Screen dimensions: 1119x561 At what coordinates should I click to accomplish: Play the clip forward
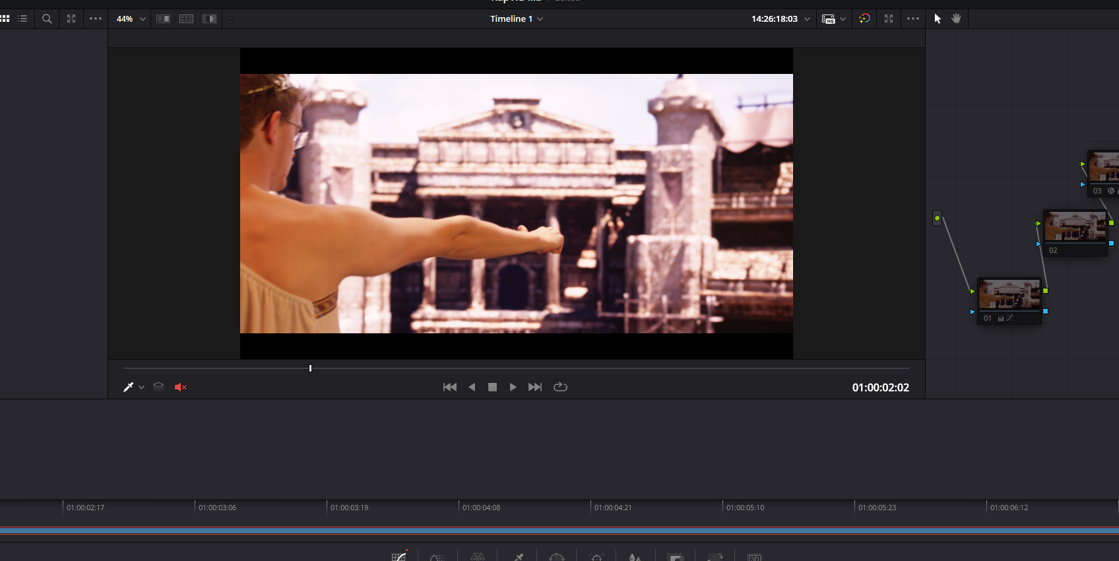[513, 387]
